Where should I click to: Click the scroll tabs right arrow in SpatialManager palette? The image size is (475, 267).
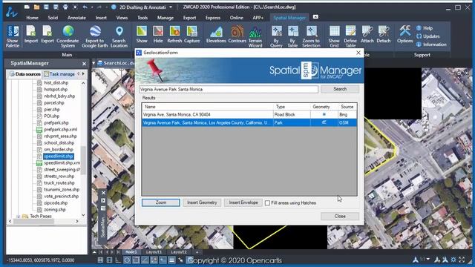pyautogui.click(x=83, y=74)
